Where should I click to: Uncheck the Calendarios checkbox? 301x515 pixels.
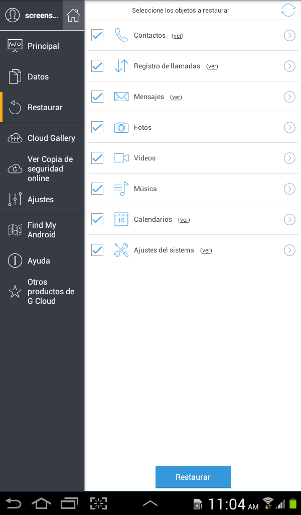coord(97,219)
